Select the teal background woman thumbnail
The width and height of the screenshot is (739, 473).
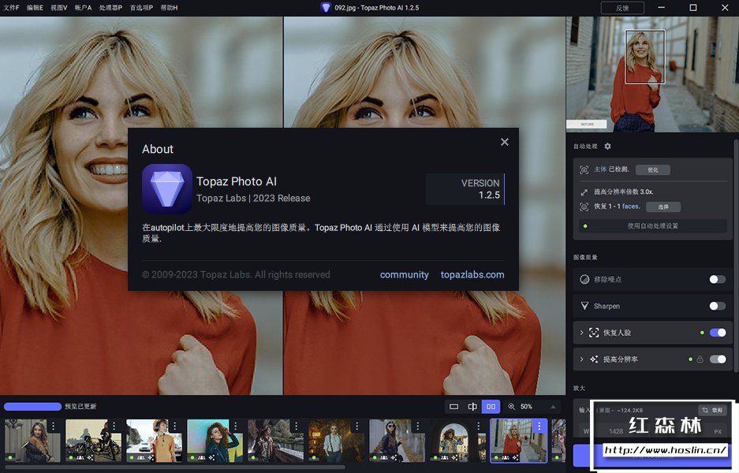(215, 441)
